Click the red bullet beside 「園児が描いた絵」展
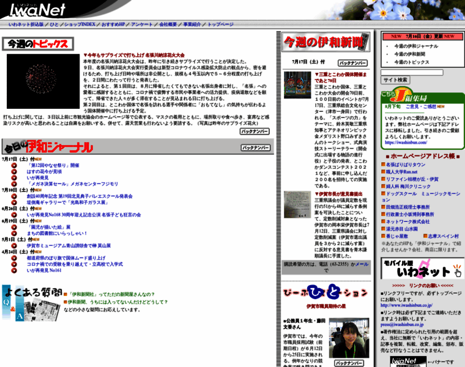This screenshot has width=465, height=367. (x=14, y=227)
